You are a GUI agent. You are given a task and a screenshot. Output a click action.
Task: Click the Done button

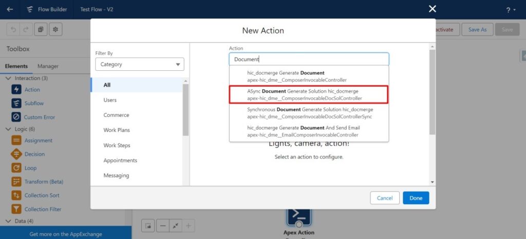(x=416, y=198)
